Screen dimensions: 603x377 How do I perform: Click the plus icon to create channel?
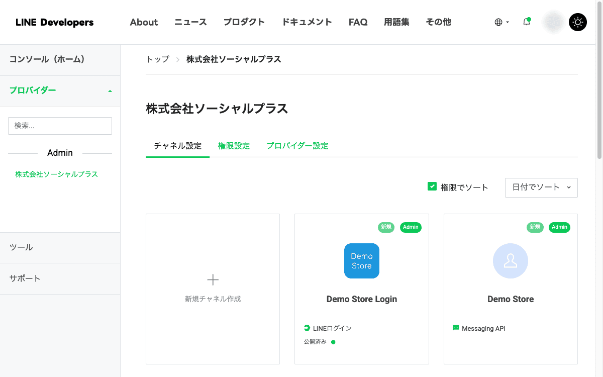213,279
